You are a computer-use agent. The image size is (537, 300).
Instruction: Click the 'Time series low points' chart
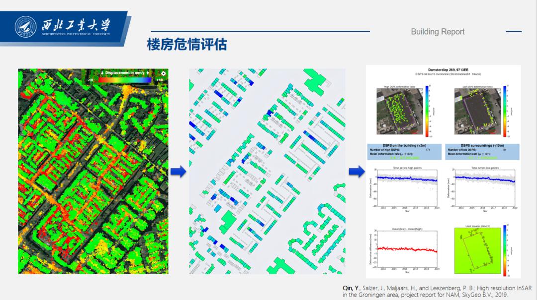pyautogui.click(x=484, y=188)
